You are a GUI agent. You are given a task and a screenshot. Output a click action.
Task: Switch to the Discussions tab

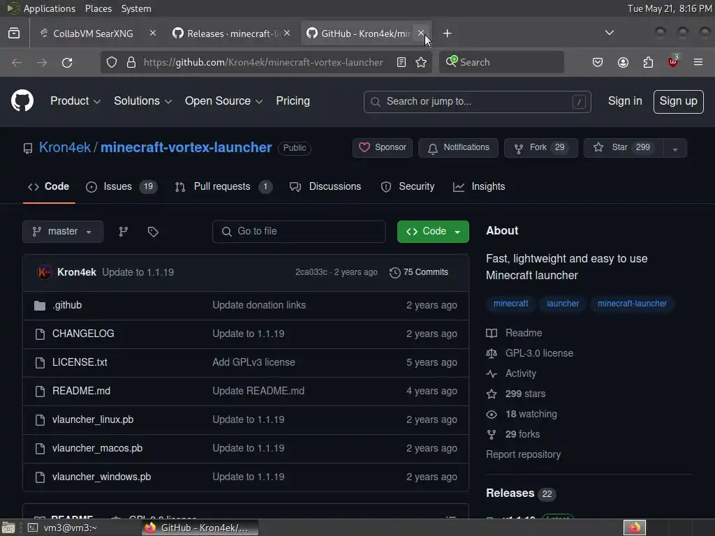(x=325, y=186)
